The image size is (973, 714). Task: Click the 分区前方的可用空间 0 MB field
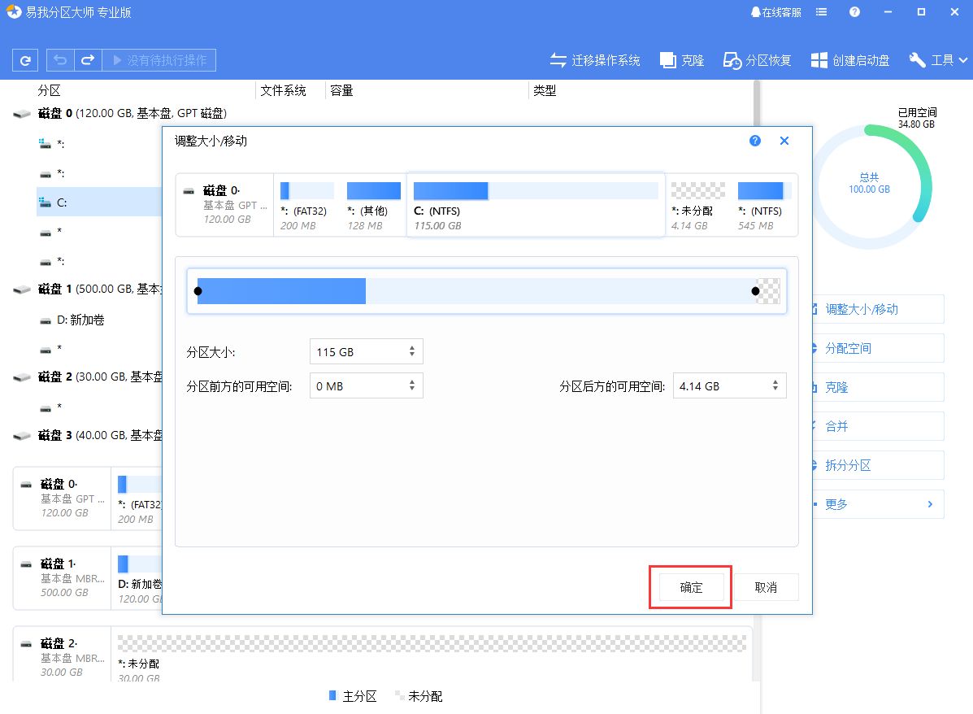point(366,386)
